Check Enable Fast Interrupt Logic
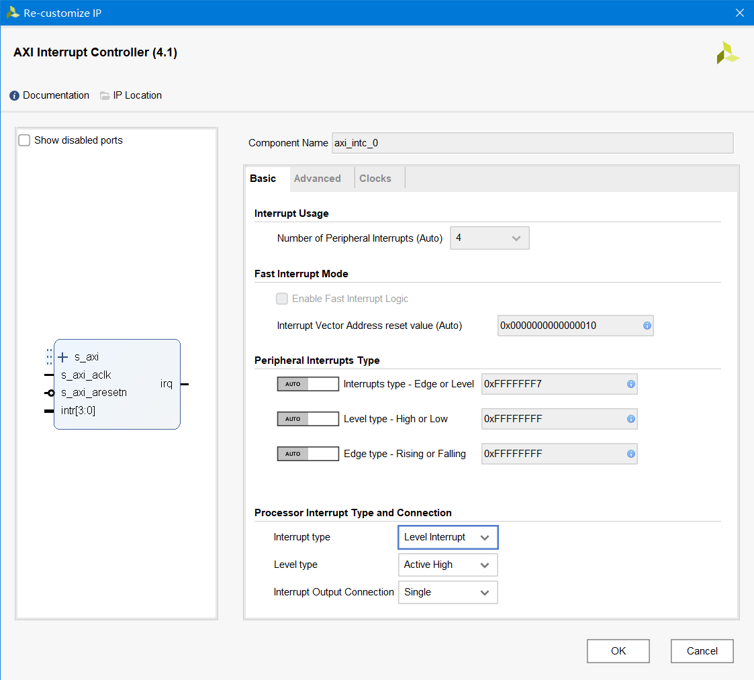This screenshot has height=680, width=754. (282, 299)
